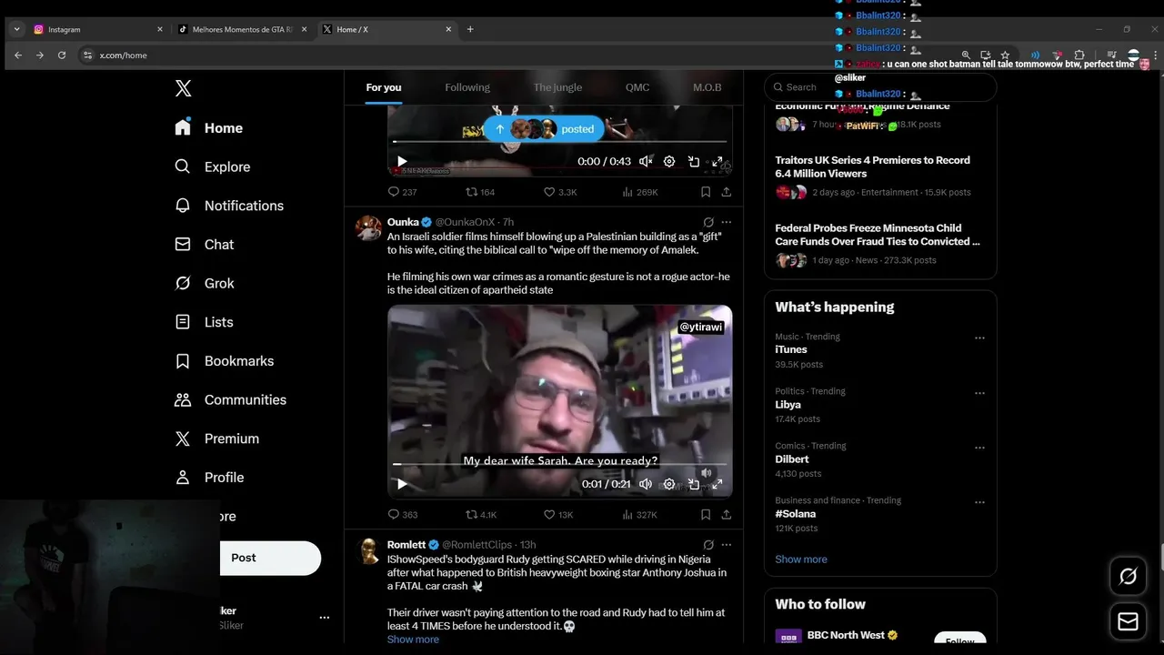1164x655 pixels.
Task: Enter fullscreen on Ounka's video
Action: coord(717,484)
